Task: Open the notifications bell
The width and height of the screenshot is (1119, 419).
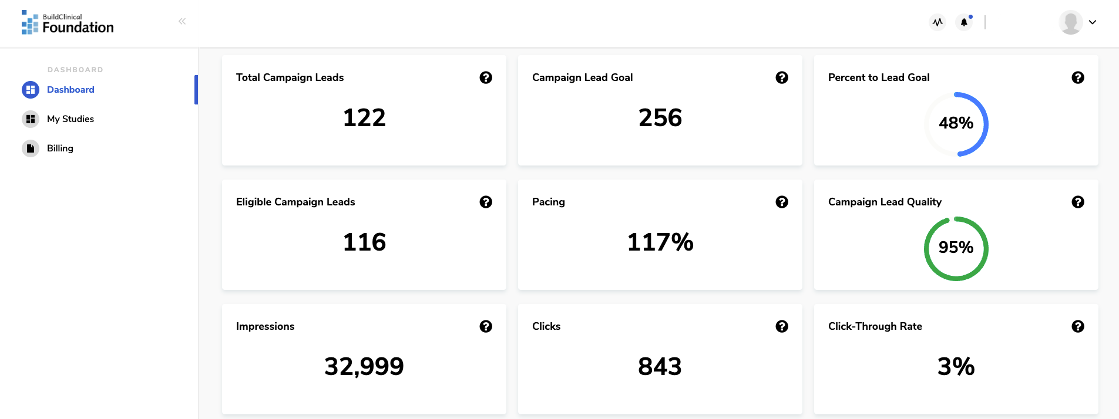Action: click(x=964, y=22)
